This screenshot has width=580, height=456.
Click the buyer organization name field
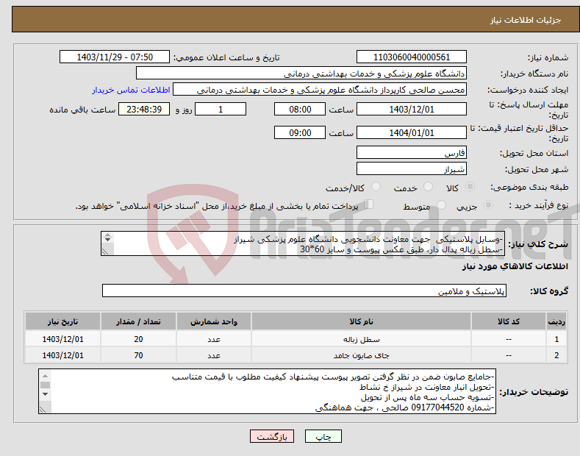tap(301, 74)
